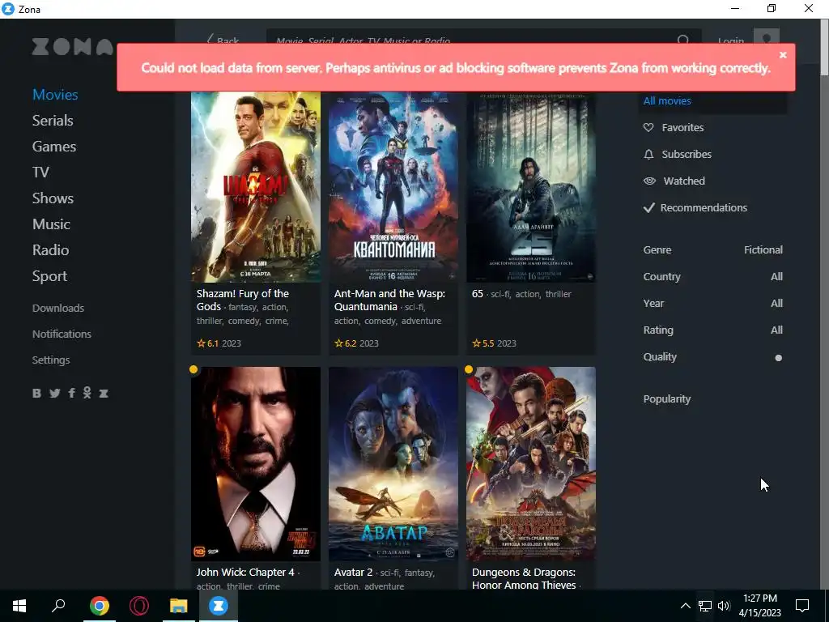Dismiss the red error banner with X
Image resolution: width=829 pixels, height=622 pixels.
pyautogui.click(x=783, y=55)
